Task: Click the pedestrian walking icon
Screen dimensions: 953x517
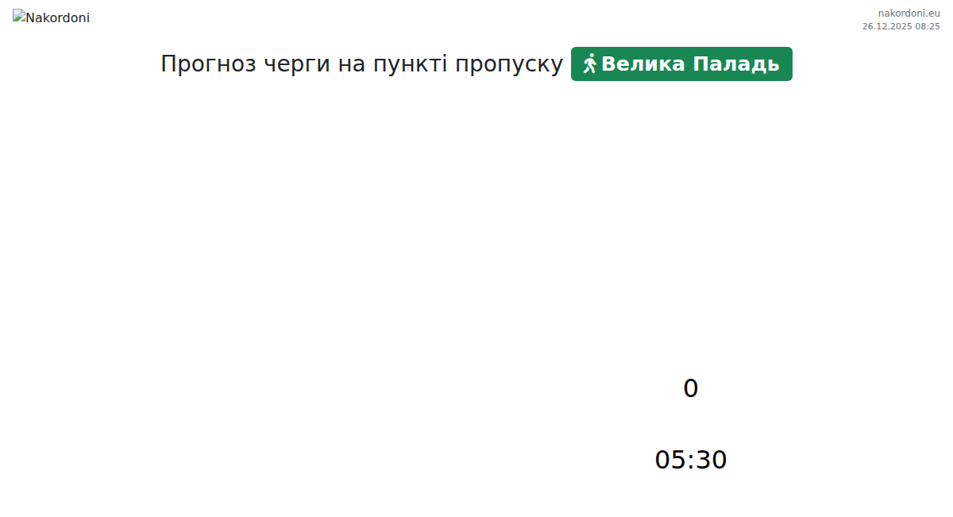Action: click(x=589, y=64)
